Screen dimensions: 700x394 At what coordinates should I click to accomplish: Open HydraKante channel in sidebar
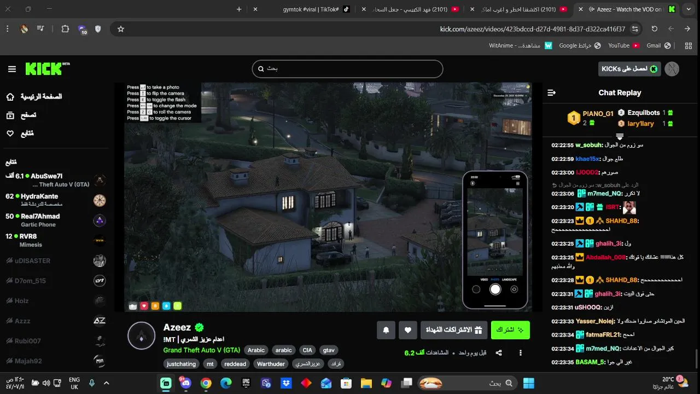(55, 200)
